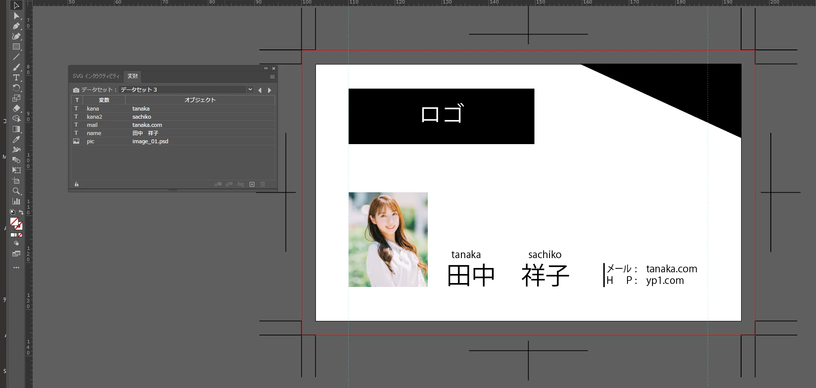Select the Eyedropper tool

(x=16, y=139)
